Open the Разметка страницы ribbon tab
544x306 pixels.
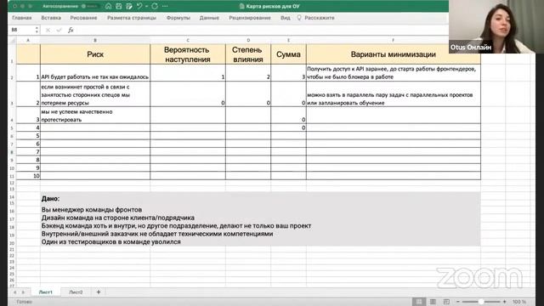pos(132,18)
